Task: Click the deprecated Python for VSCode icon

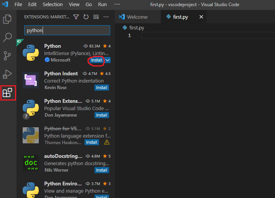Action: (x=31, y=135)
